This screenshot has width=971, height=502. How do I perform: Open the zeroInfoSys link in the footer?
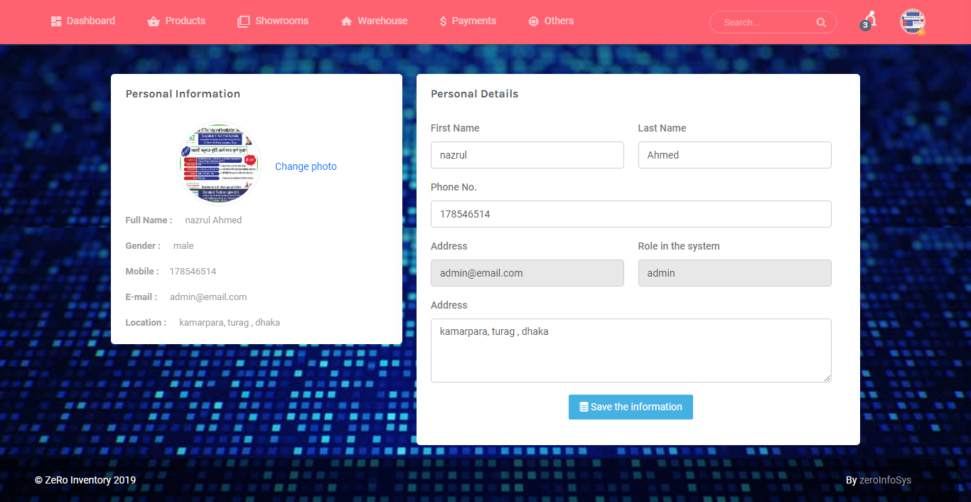pos(885,480)
